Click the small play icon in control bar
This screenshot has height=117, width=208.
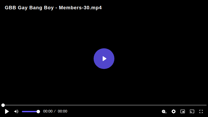(7, 111)
